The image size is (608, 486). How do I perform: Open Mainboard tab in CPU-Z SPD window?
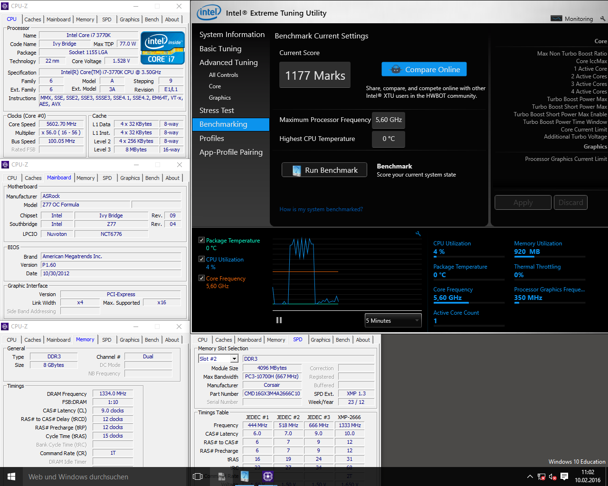coord(249,340)
